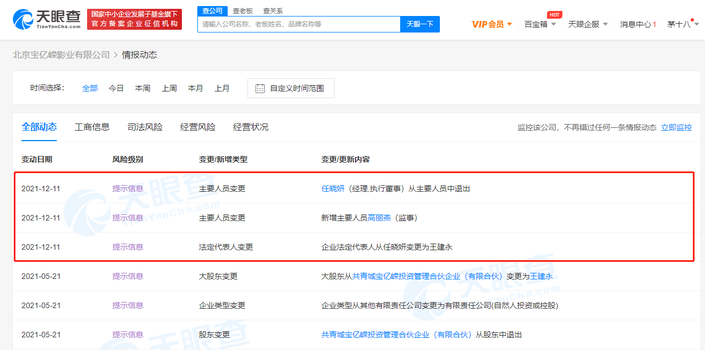The image size is (705, 350).
Task: Click the company name search input field
Action: click(298, 24)
